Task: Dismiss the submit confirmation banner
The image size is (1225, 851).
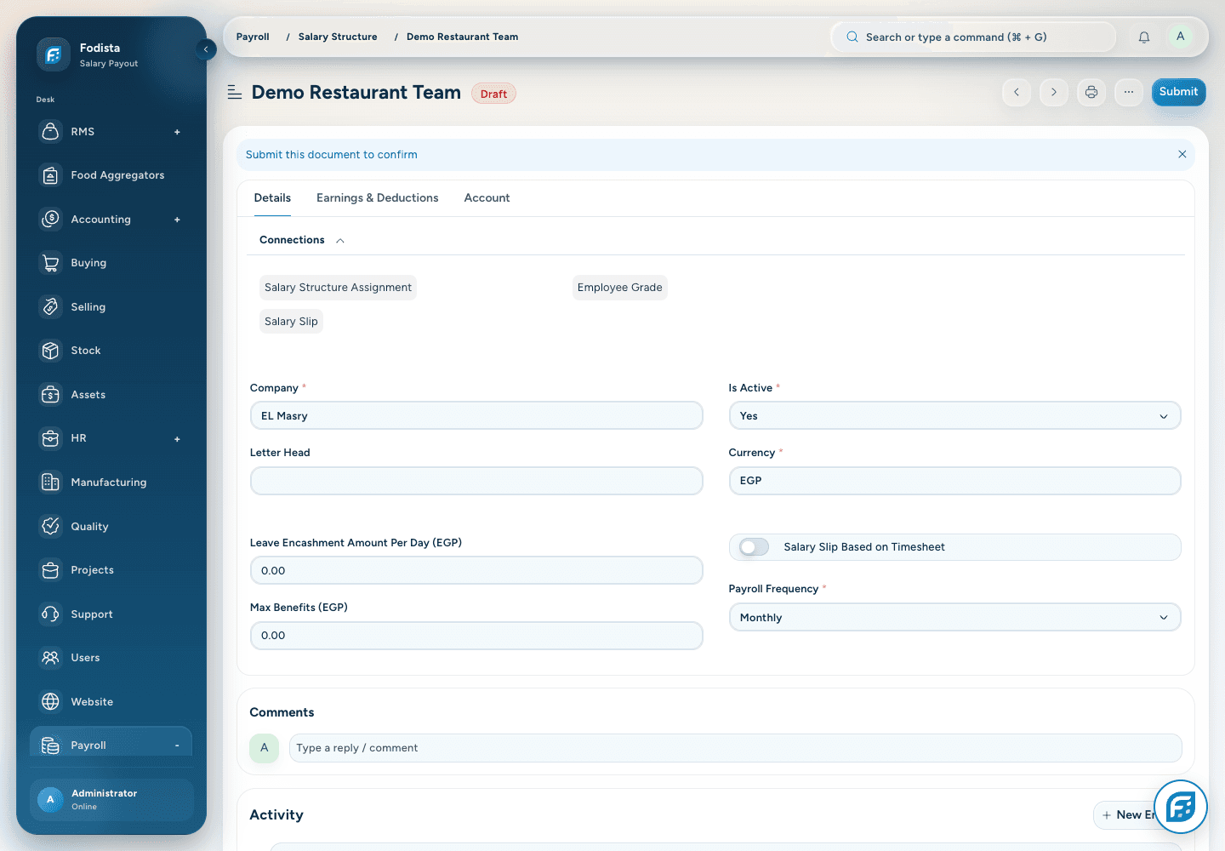Action: click(1182, 155)
